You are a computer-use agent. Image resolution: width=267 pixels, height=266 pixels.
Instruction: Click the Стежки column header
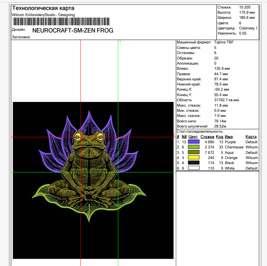208,137
